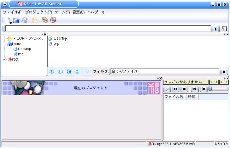Click the ファイルがありません status label

[186, 82]
